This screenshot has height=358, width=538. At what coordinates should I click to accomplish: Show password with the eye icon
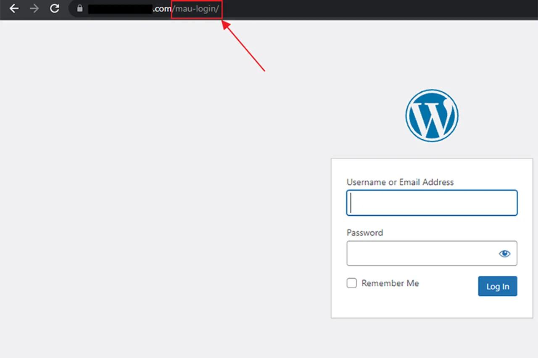[504, 253]
